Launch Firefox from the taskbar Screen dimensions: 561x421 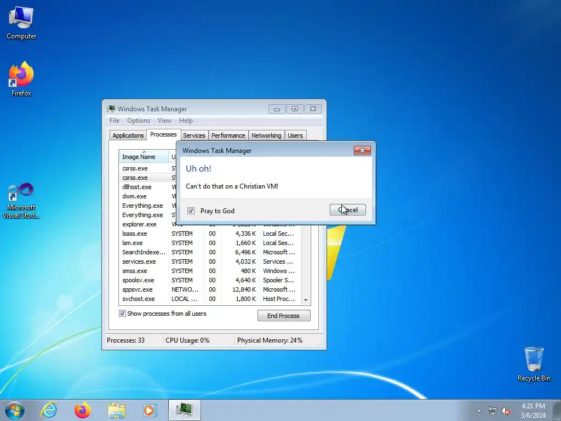(82, 410)
